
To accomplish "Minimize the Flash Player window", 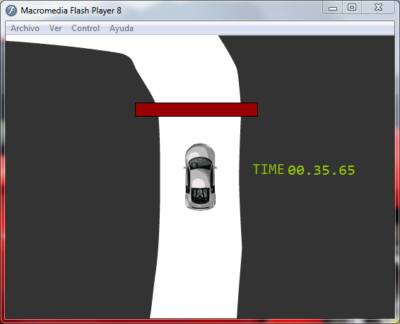I will [333, 8].
